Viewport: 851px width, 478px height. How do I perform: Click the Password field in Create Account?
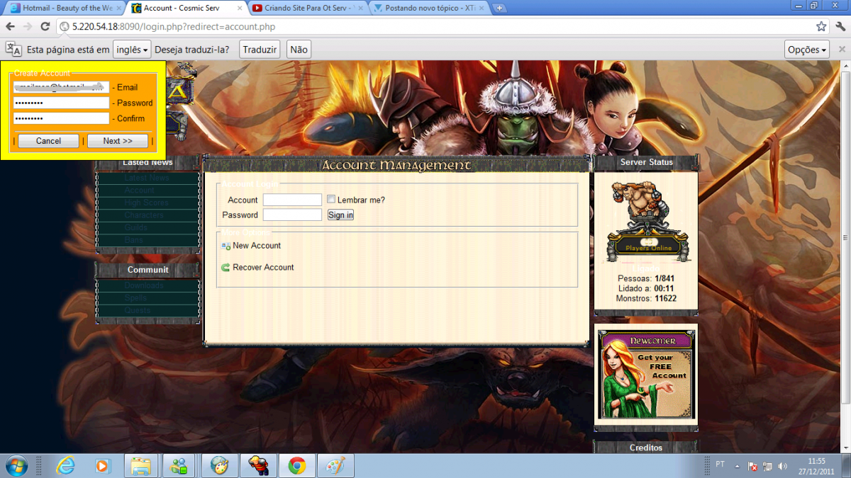(62, 103)
